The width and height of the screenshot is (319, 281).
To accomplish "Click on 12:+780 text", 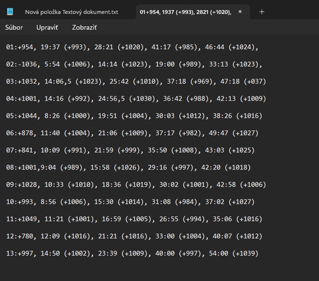I will coord(20,236).
